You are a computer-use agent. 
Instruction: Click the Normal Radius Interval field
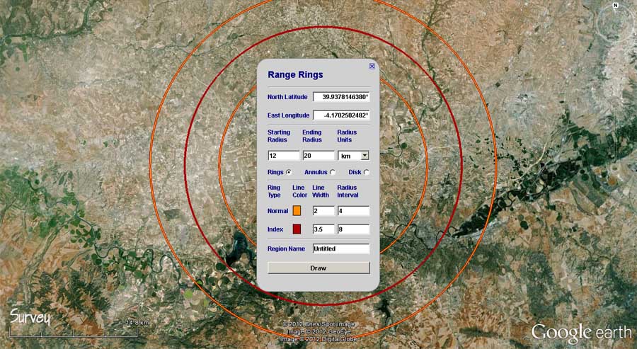pyautogui.click(x=353, y=211)
